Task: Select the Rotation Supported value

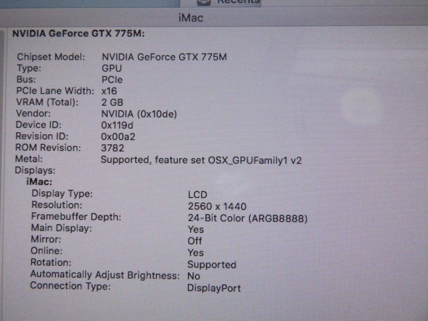Action: 212,265
